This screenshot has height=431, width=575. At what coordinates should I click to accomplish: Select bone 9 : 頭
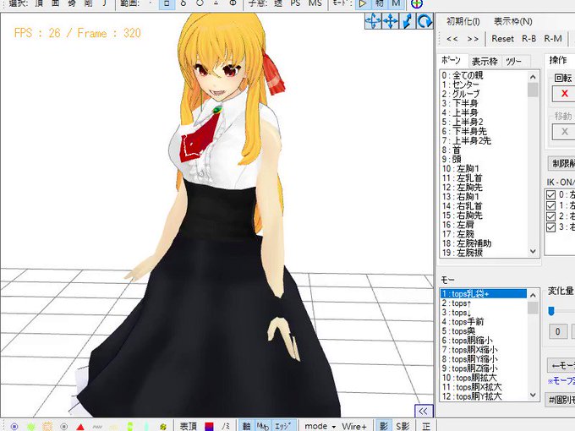(484, 160)
